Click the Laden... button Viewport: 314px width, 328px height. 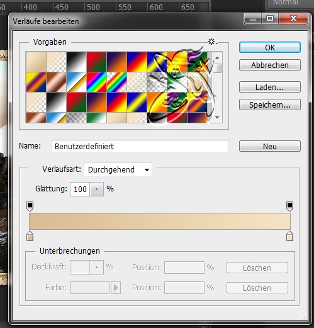pos(270,87)
